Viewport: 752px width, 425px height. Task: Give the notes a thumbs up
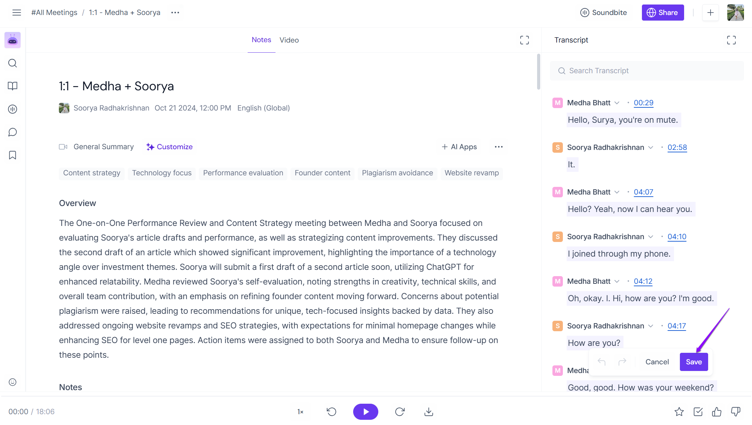tap(717, 411)
